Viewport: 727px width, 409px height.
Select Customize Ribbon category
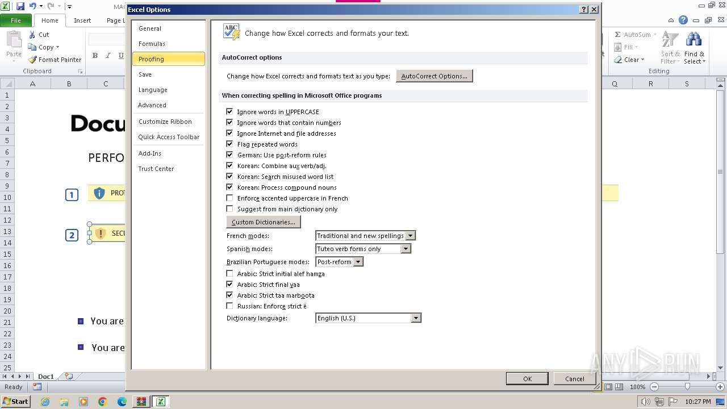(168, 122)
